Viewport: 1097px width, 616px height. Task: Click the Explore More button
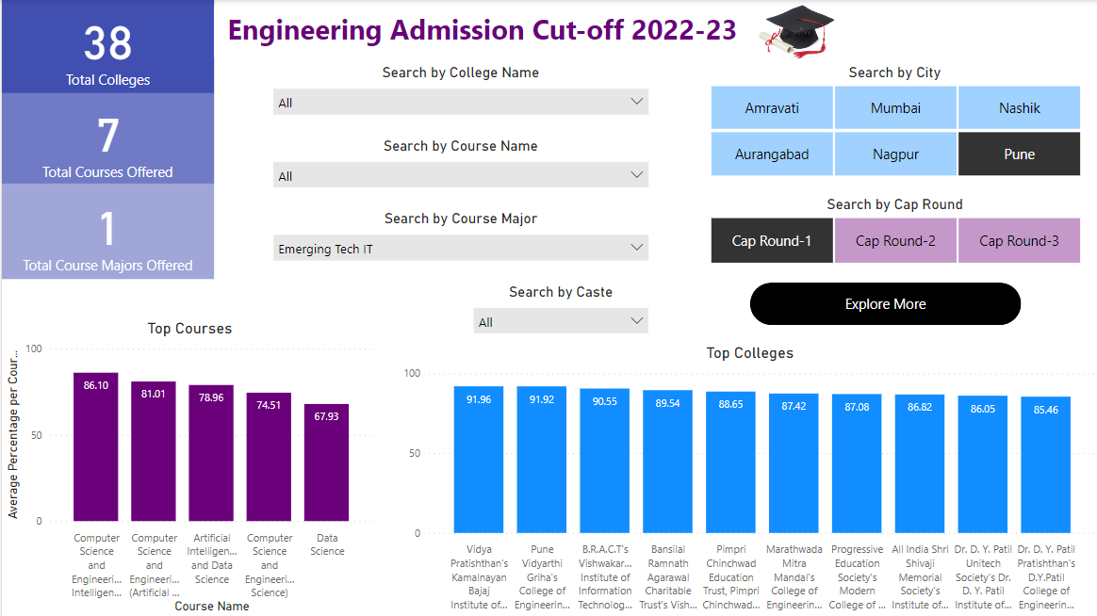coord(884,303)
